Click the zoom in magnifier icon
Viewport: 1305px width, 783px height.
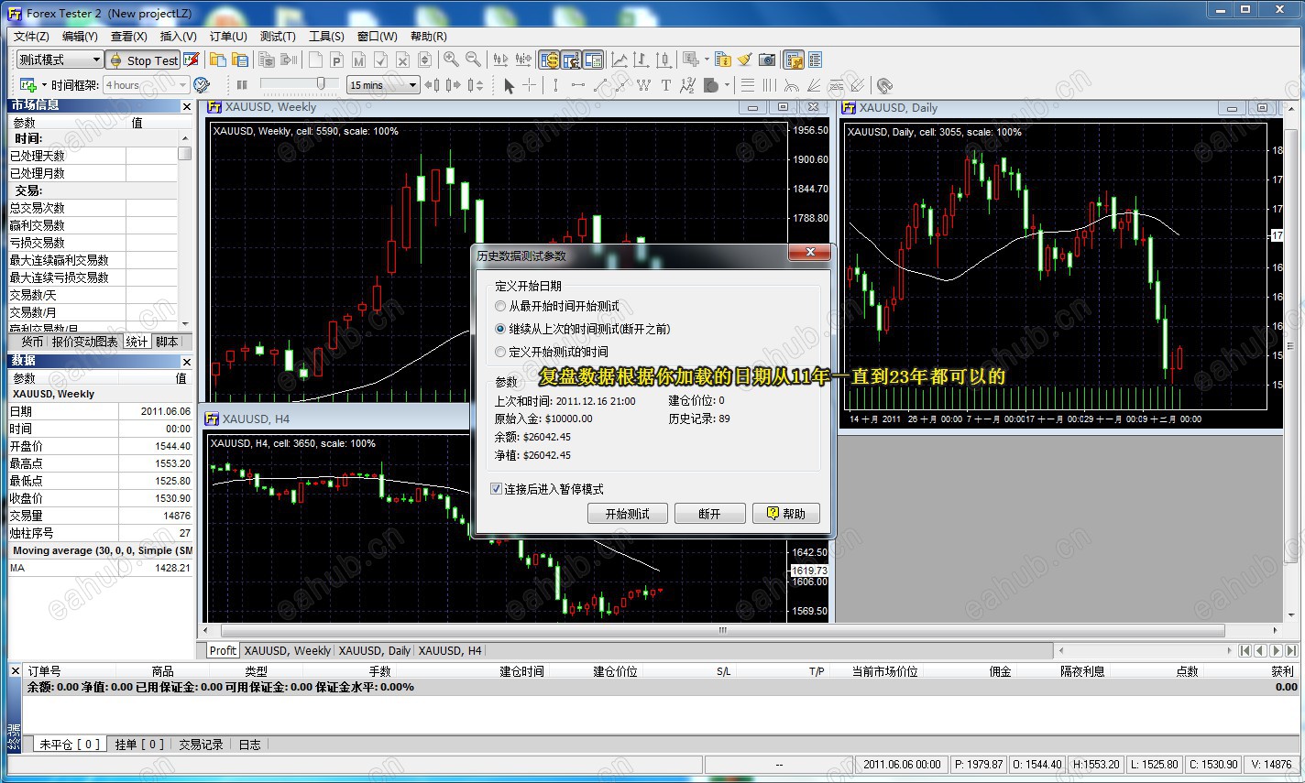point(451,60)
